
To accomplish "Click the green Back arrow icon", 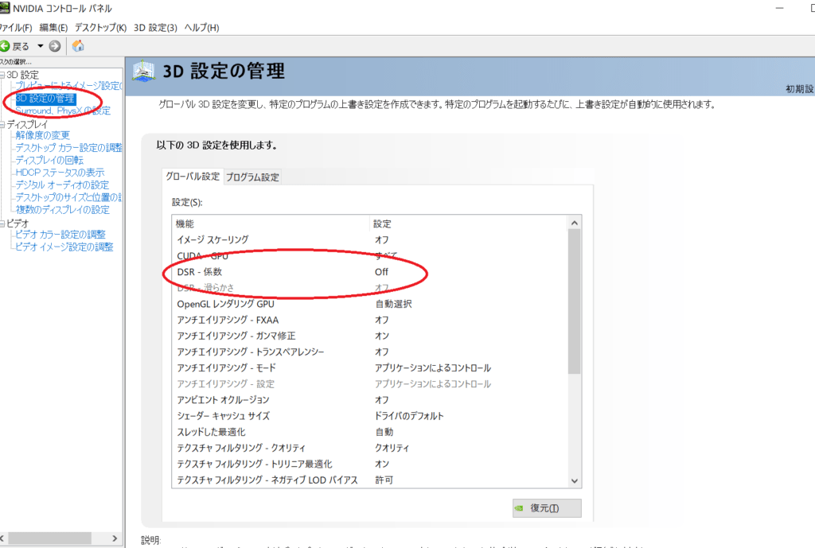I will [x=5, y=46].
